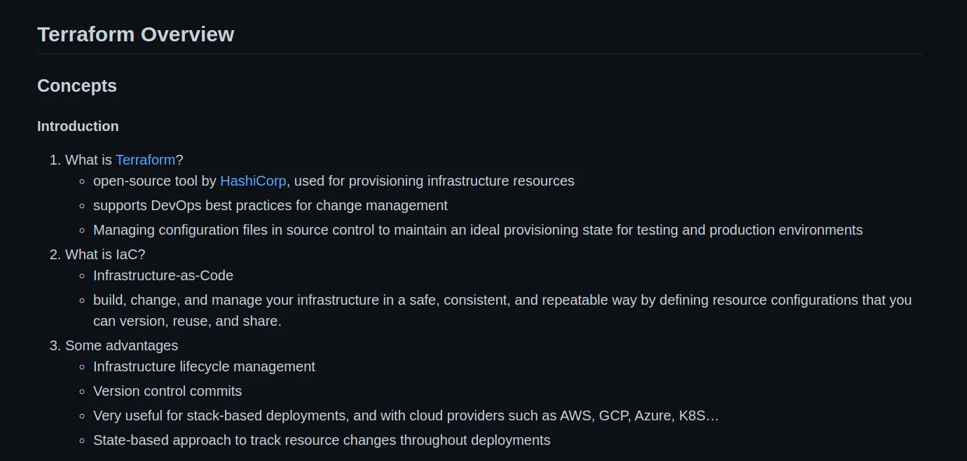Click the Introduction subheading
The height and width of the screenshot is (461, 967).
tap(78, 126)
